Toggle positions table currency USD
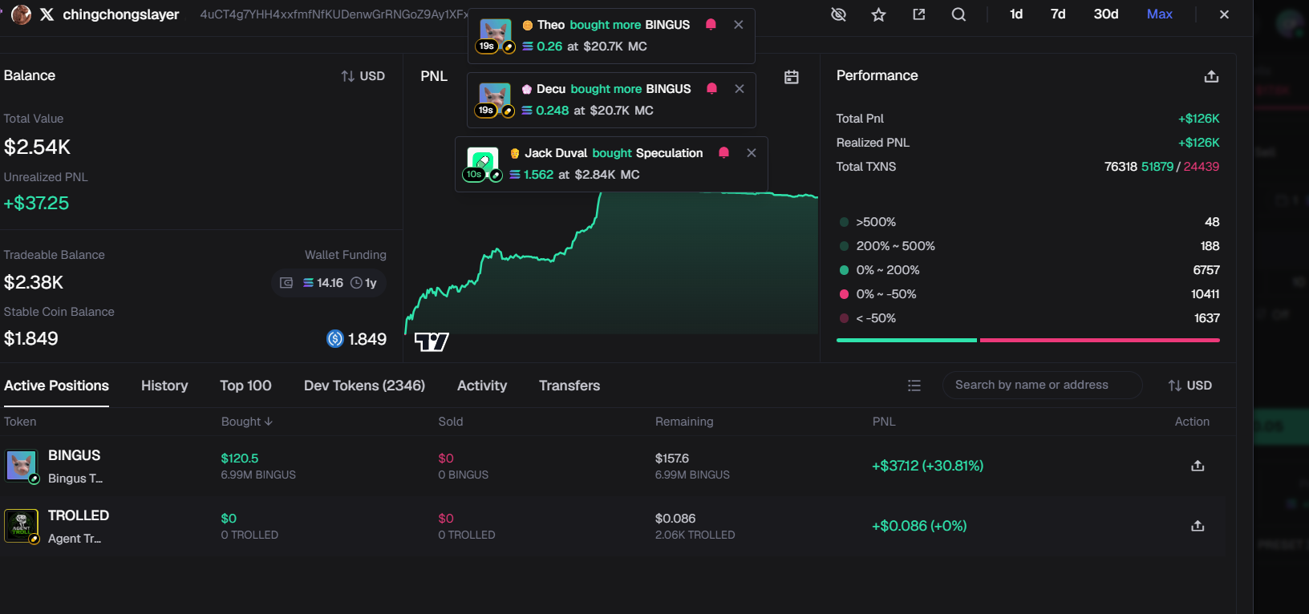 coord(1189,386)
